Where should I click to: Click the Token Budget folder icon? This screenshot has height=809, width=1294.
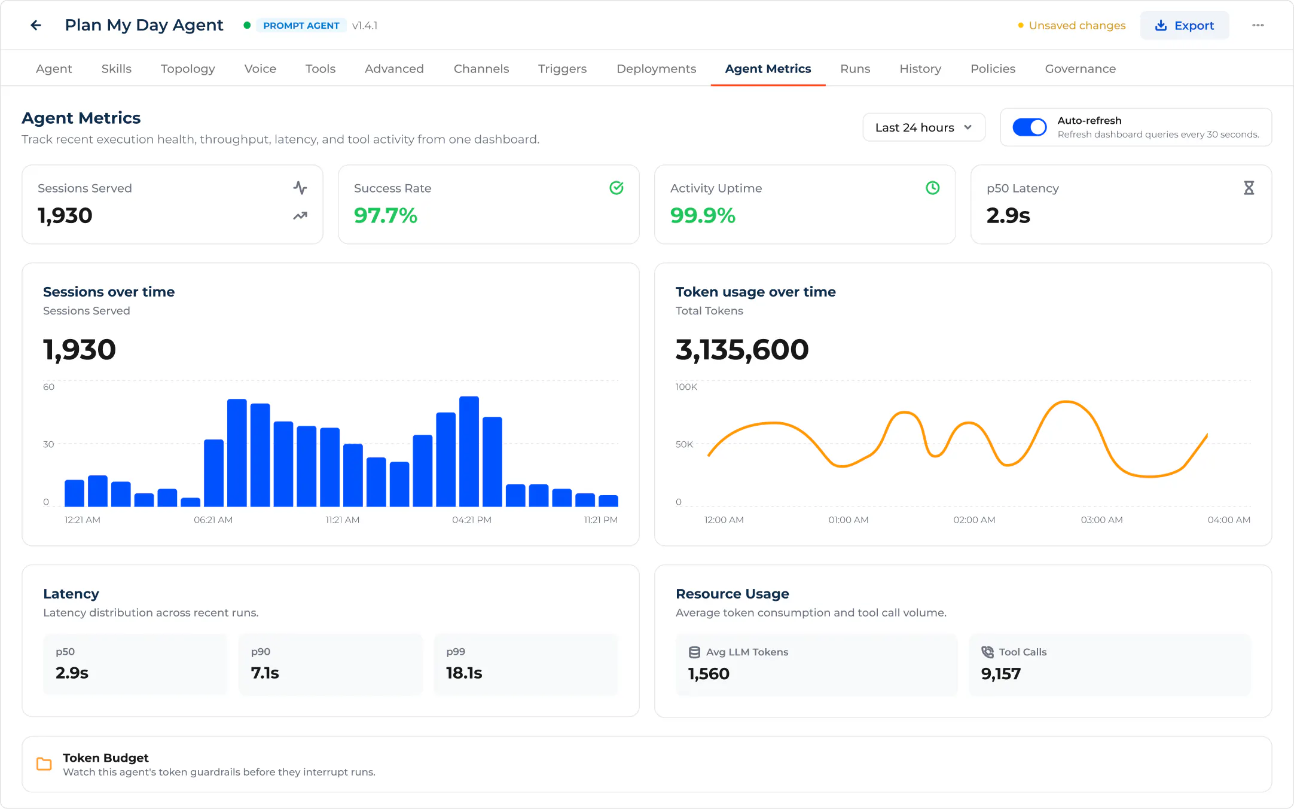pyautogui.click(x=44, y=764)
